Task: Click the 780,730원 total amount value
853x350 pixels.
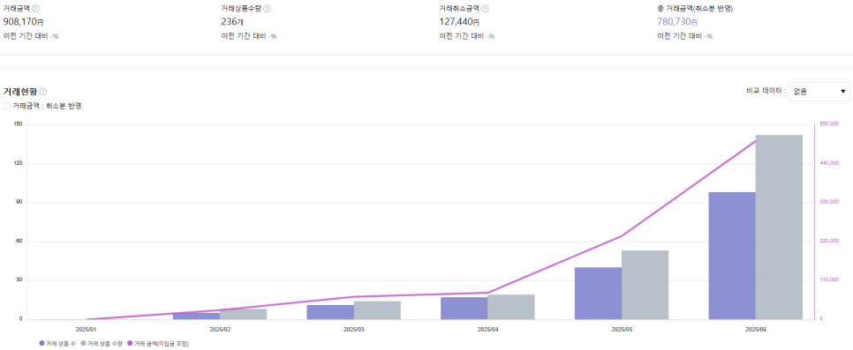Action: pos(677,22)
